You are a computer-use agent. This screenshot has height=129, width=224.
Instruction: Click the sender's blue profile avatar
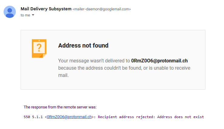click(x=10, y=12)
